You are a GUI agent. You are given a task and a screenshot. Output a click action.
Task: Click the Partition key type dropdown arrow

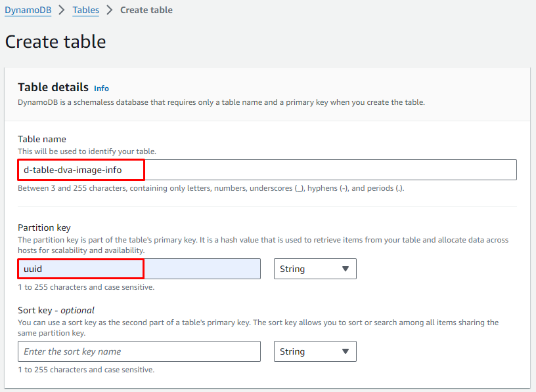[x=346, y=269]
